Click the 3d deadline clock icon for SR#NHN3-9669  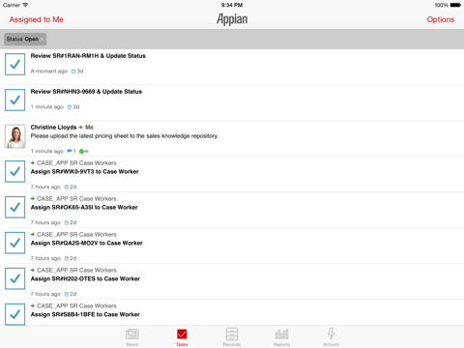(x=70, y=107)
